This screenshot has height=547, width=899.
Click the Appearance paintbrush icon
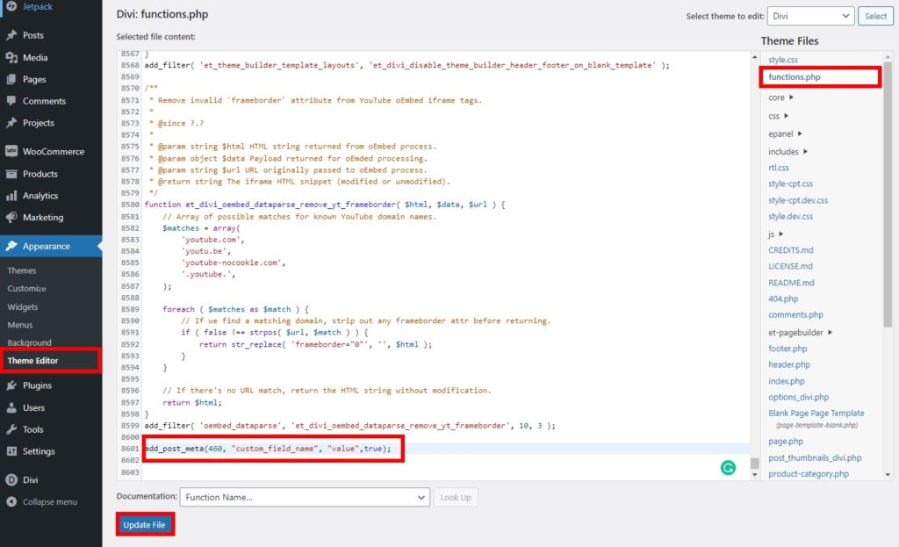tap(11, 246)
